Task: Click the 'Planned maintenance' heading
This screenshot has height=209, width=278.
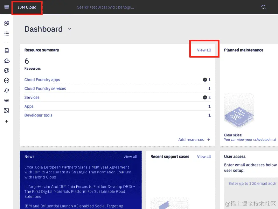Action: 244,50
